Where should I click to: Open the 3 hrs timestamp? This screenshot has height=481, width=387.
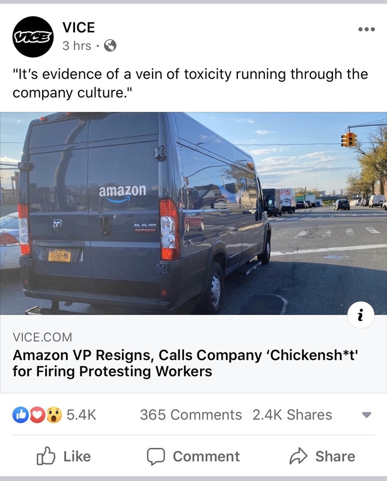coord(77,46)
